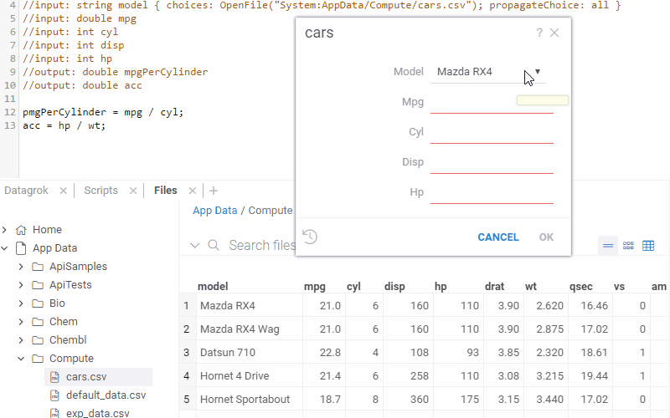Click the history icon in cars dialog

(x=310, y=237)
